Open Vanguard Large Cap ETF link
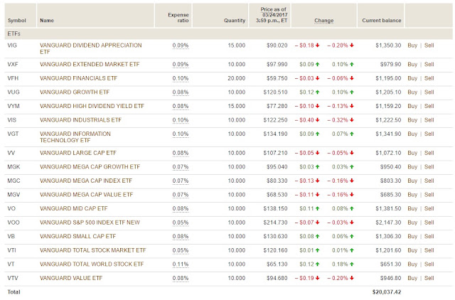Viewport: 455px width, 300px height. point(77,153)
